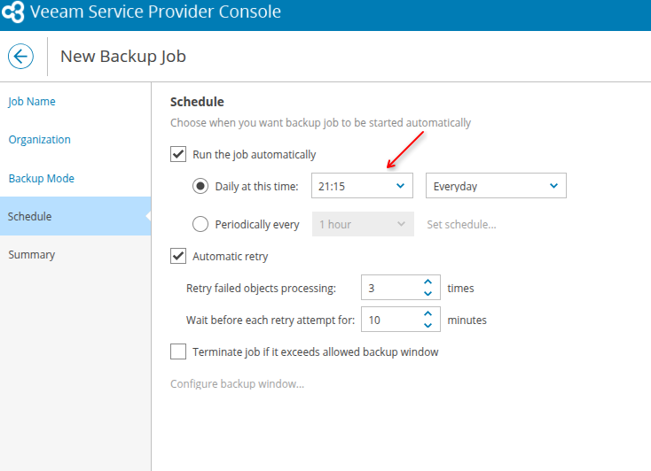Decrease the retry count with down arrow

point(427,293)
